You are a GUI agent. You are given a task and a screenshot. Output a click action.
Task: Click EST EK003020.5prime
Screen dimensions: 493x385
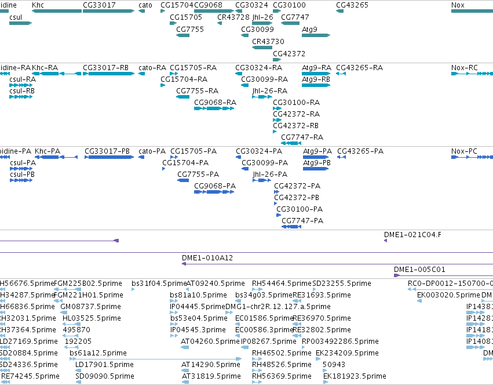[x=419, y=301]
